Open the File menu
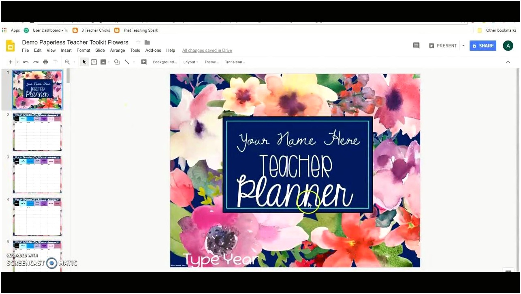521x294 pixels. click(26, 51)
